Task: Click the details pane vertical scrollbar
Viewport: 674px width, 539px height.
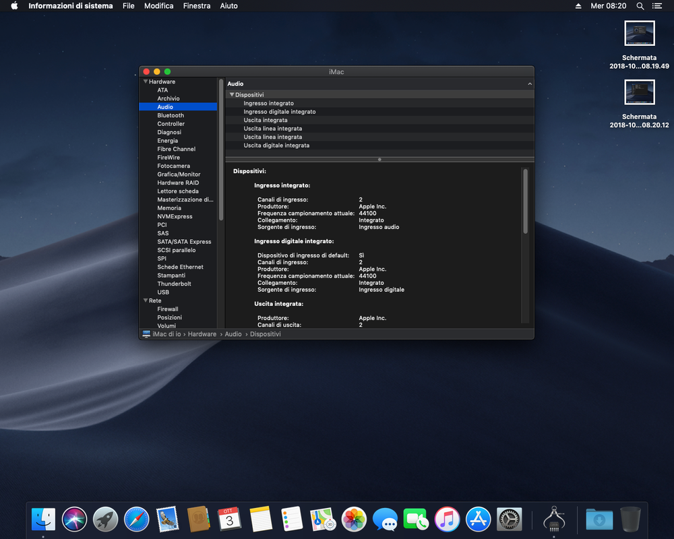Action: 525,201
